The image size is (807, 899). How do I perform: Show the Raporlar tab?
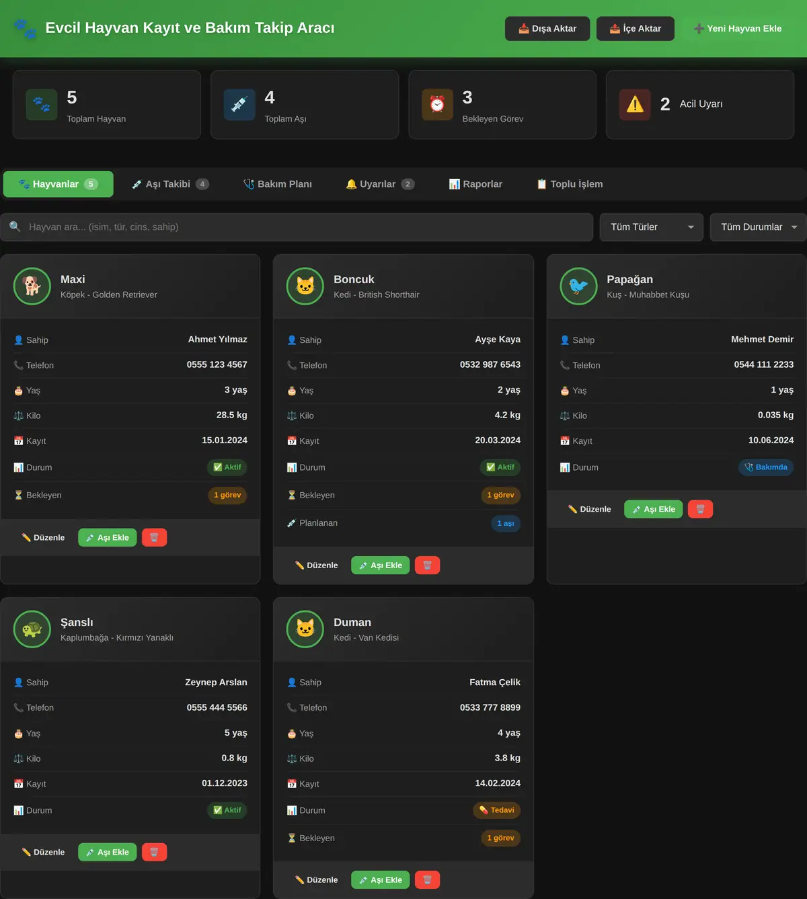click(x=475, y=184)
